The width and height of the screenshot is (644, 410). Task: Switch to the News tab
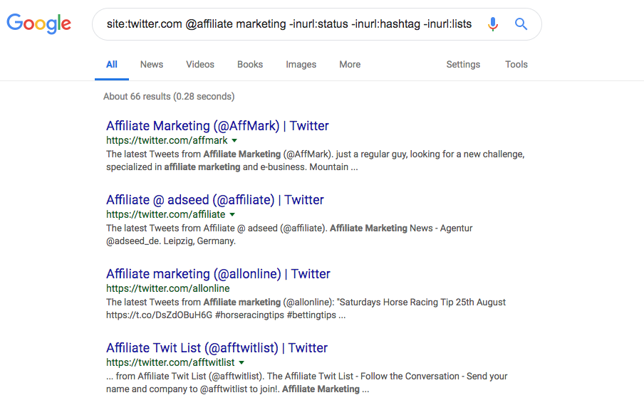click(x=152, y=64)
